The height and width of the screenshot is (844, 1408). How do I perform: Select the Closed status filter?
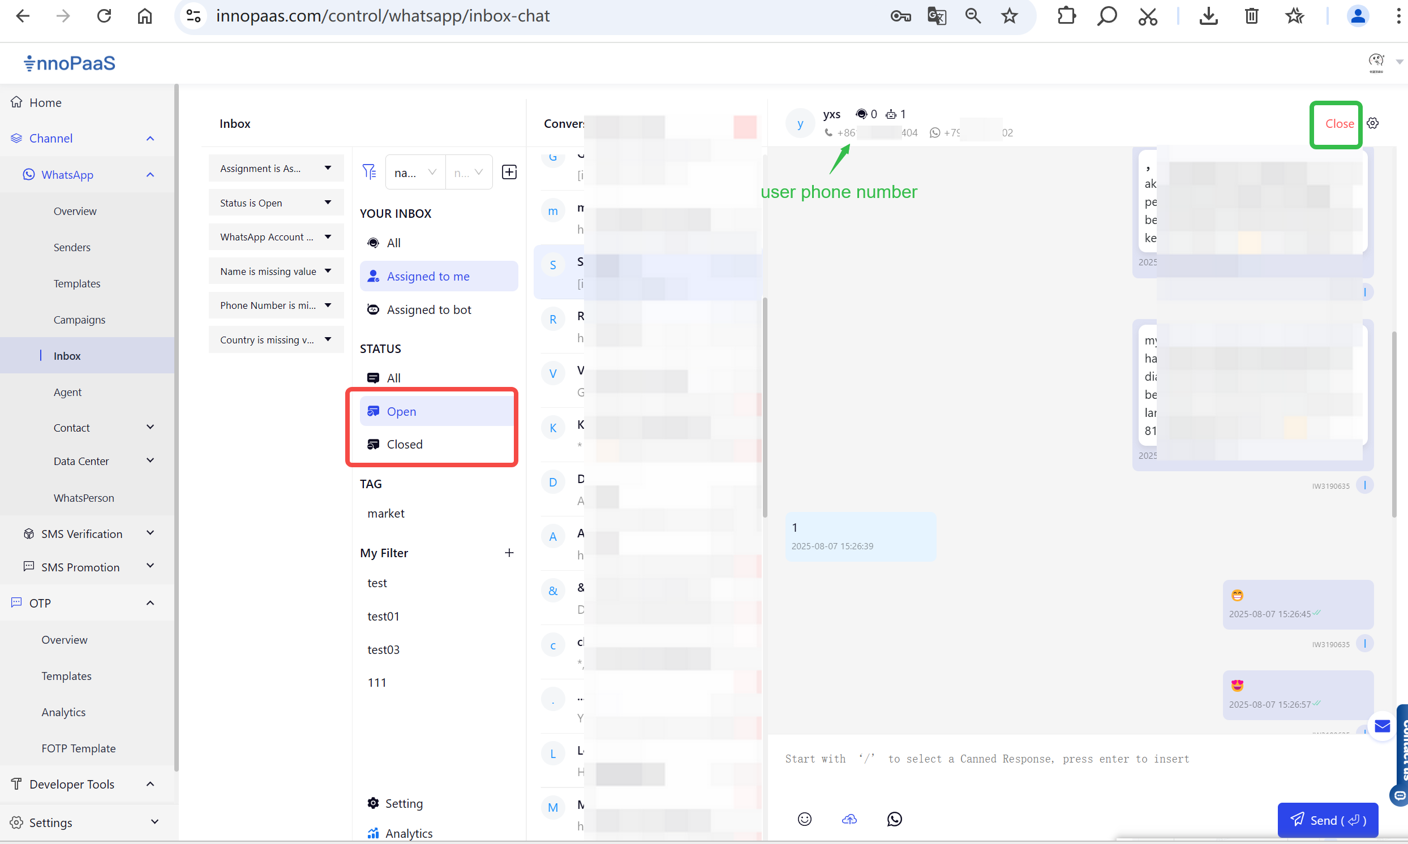click(405, 444)
